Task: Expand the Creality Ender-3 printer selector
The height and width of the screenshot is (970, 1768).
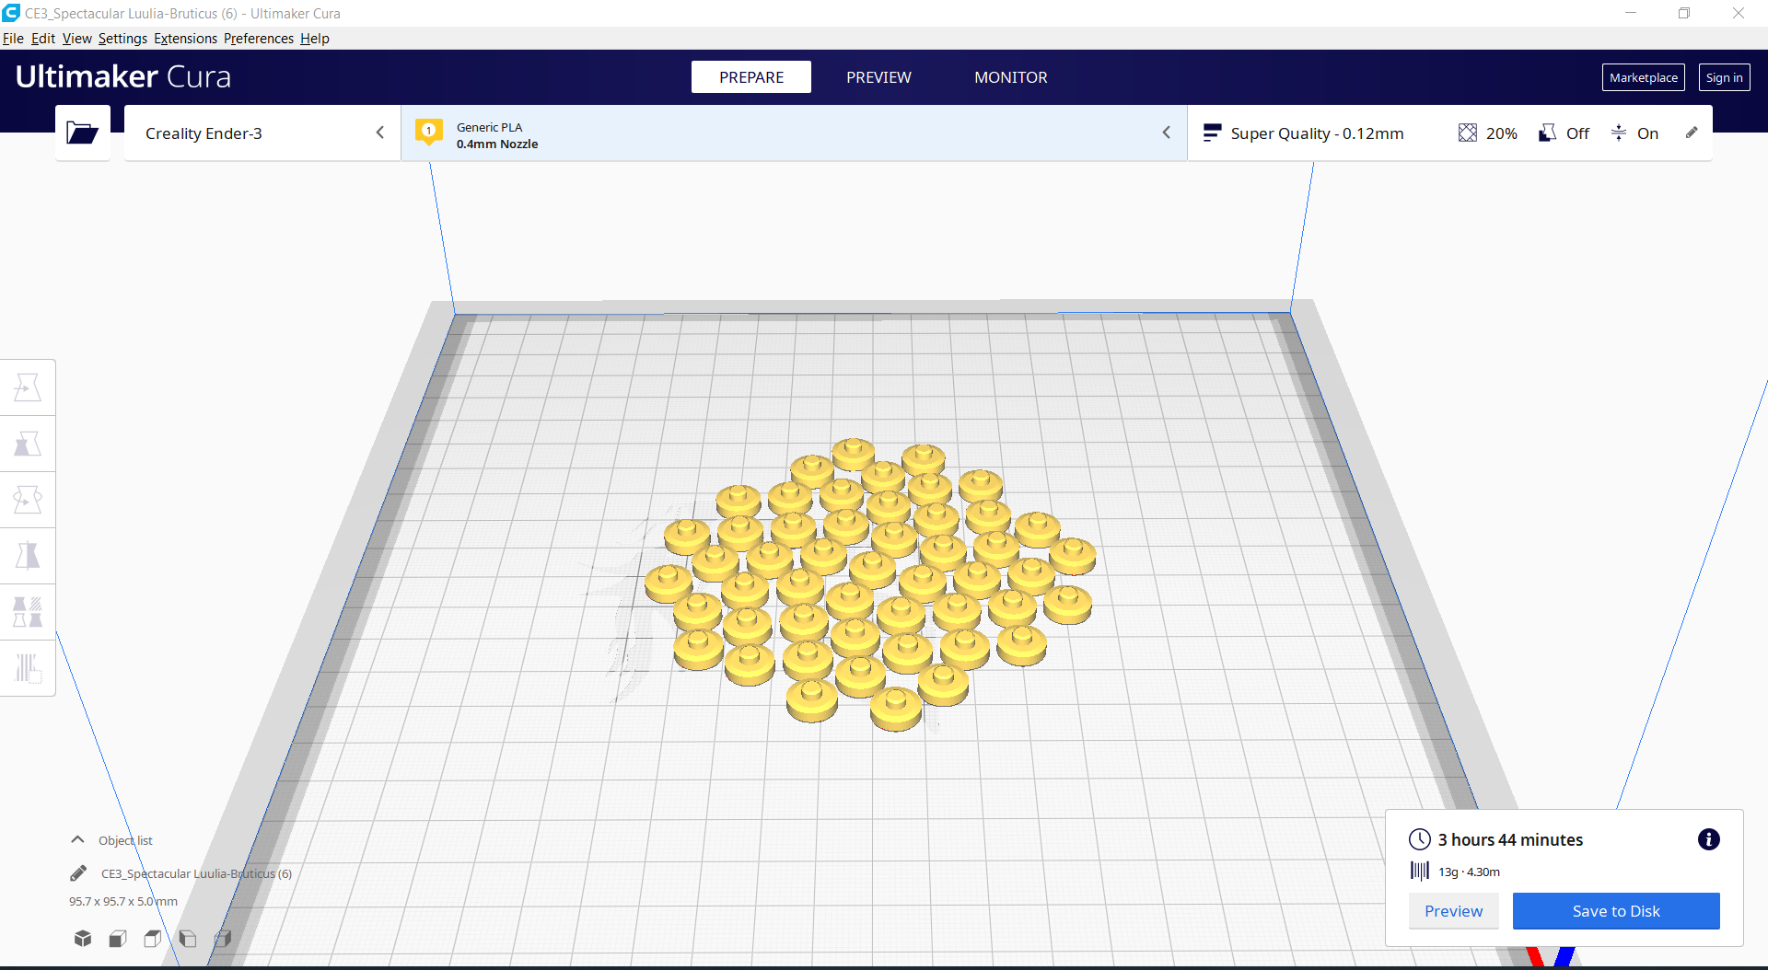Action: tap(262, 133)
